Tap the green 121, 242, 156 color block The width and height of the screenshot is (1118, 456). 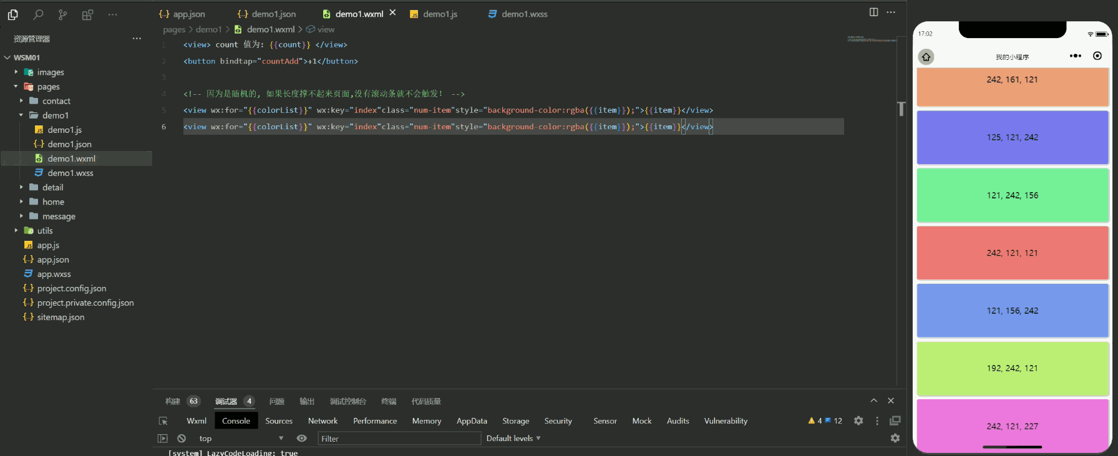1012,195
